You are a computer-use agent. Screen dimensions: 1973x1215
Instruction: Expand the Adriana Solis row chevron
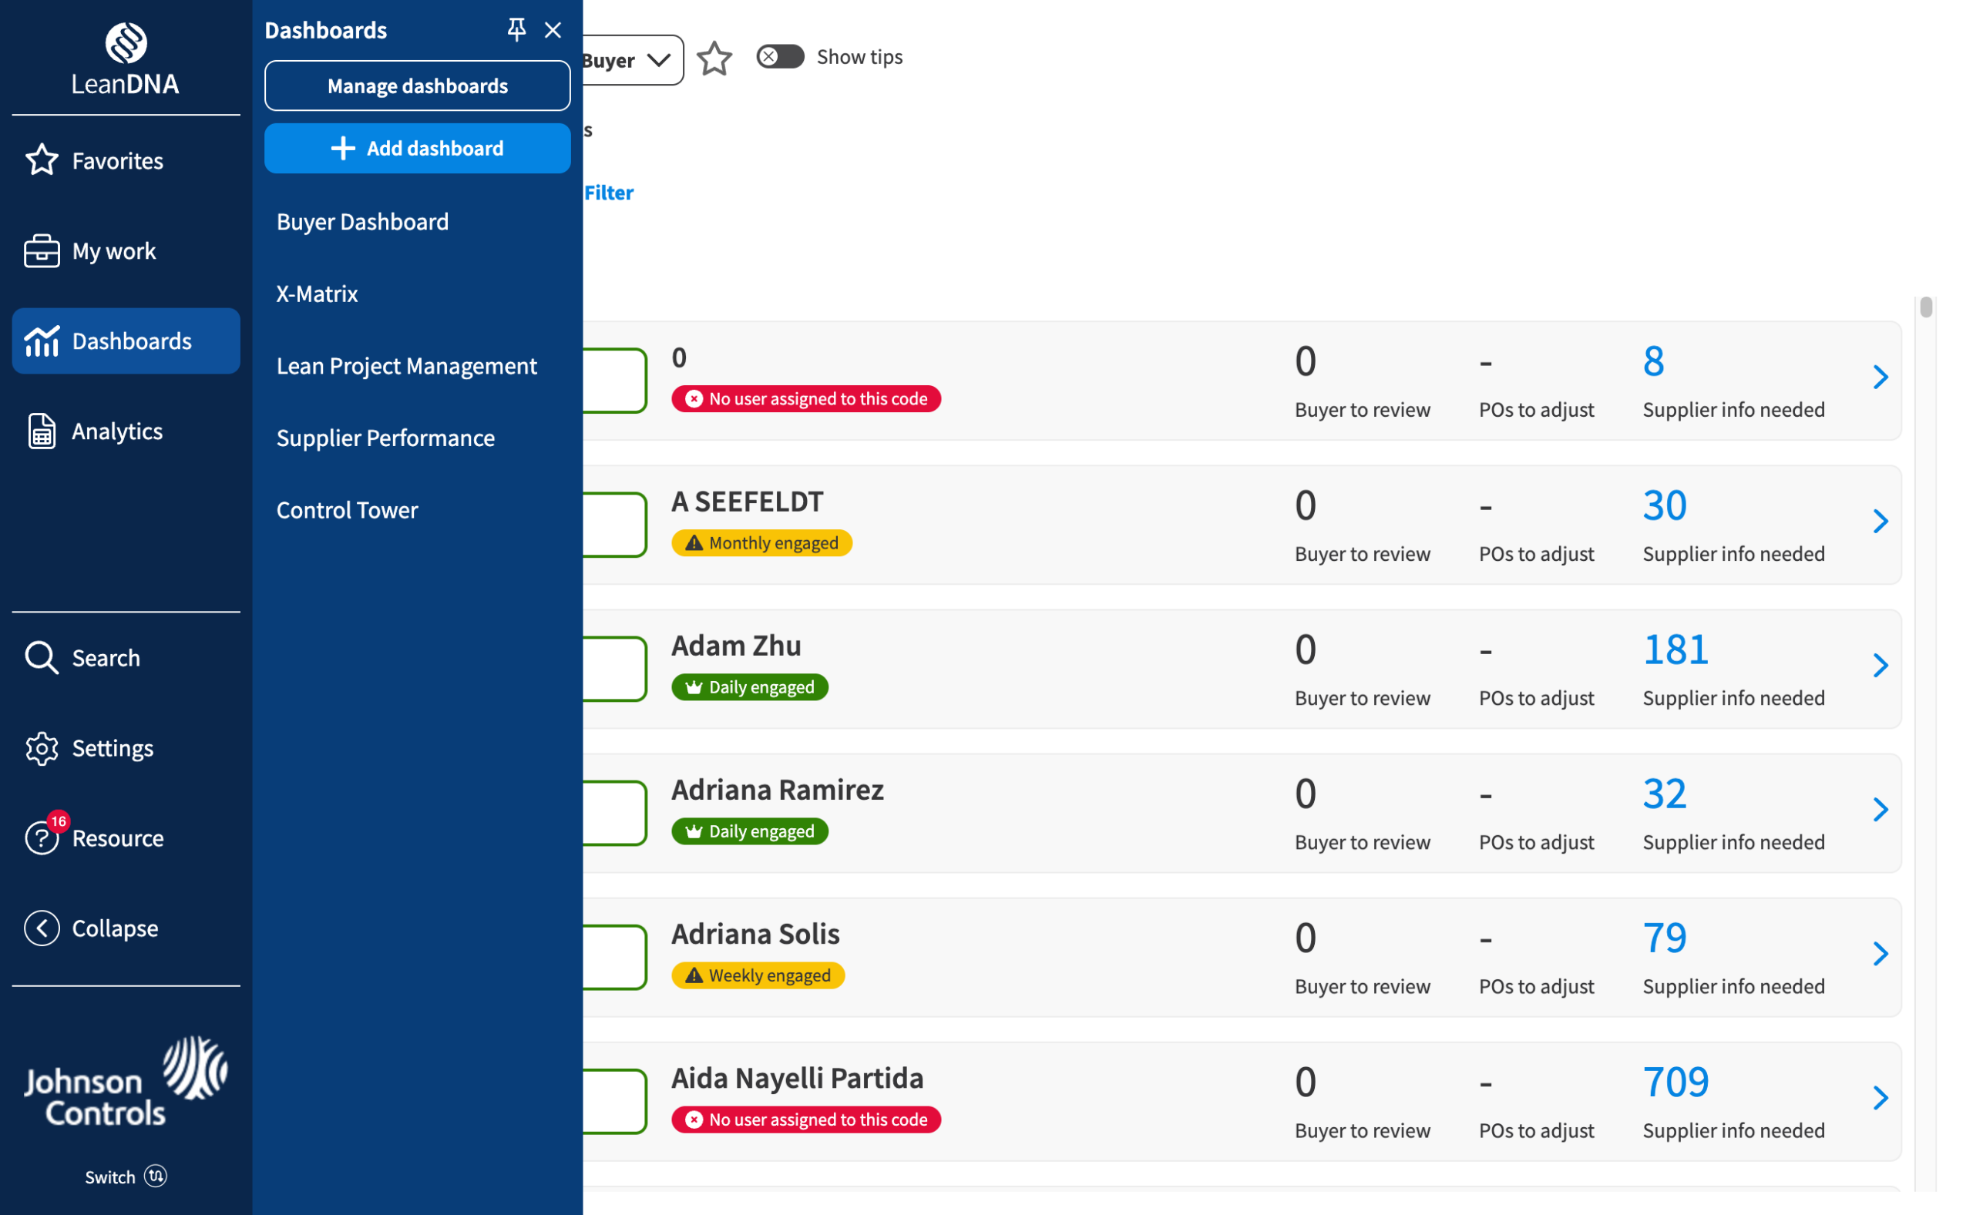pos(1879,954)
